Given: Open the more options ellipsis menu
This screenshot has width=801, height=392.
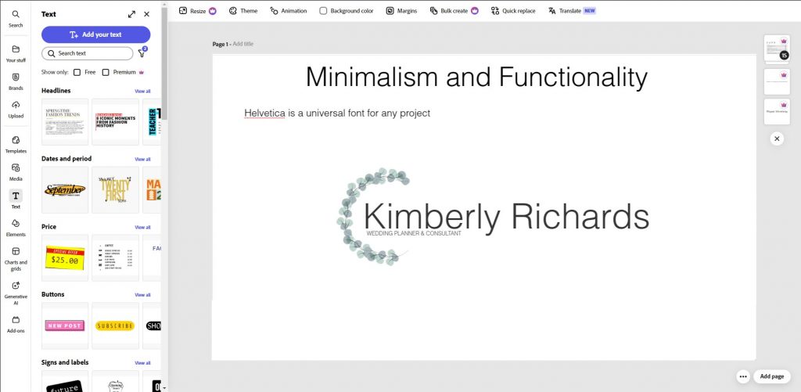Looking at the screenshot, I should [743, 376].
